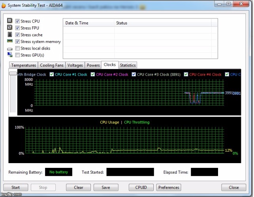The height and width of the screenshot is (197, 254).
Task: Open the Statistics tab
Action: (x=128, y=65)
